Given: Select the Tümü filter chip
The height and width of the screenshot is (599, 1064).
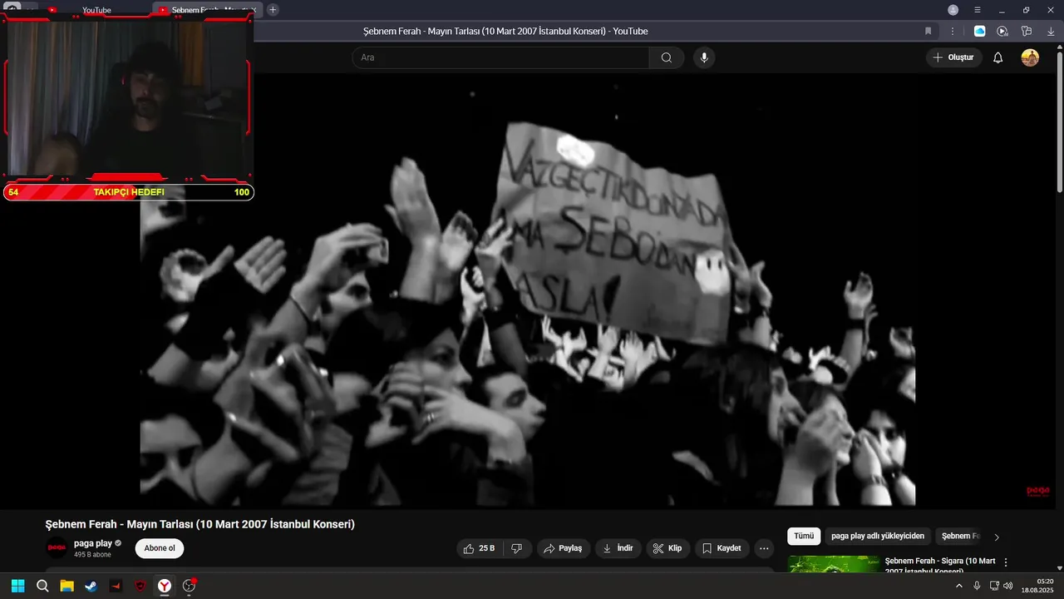Looking at the screenshot, I should pyautogui.click(x=804, y=537).
